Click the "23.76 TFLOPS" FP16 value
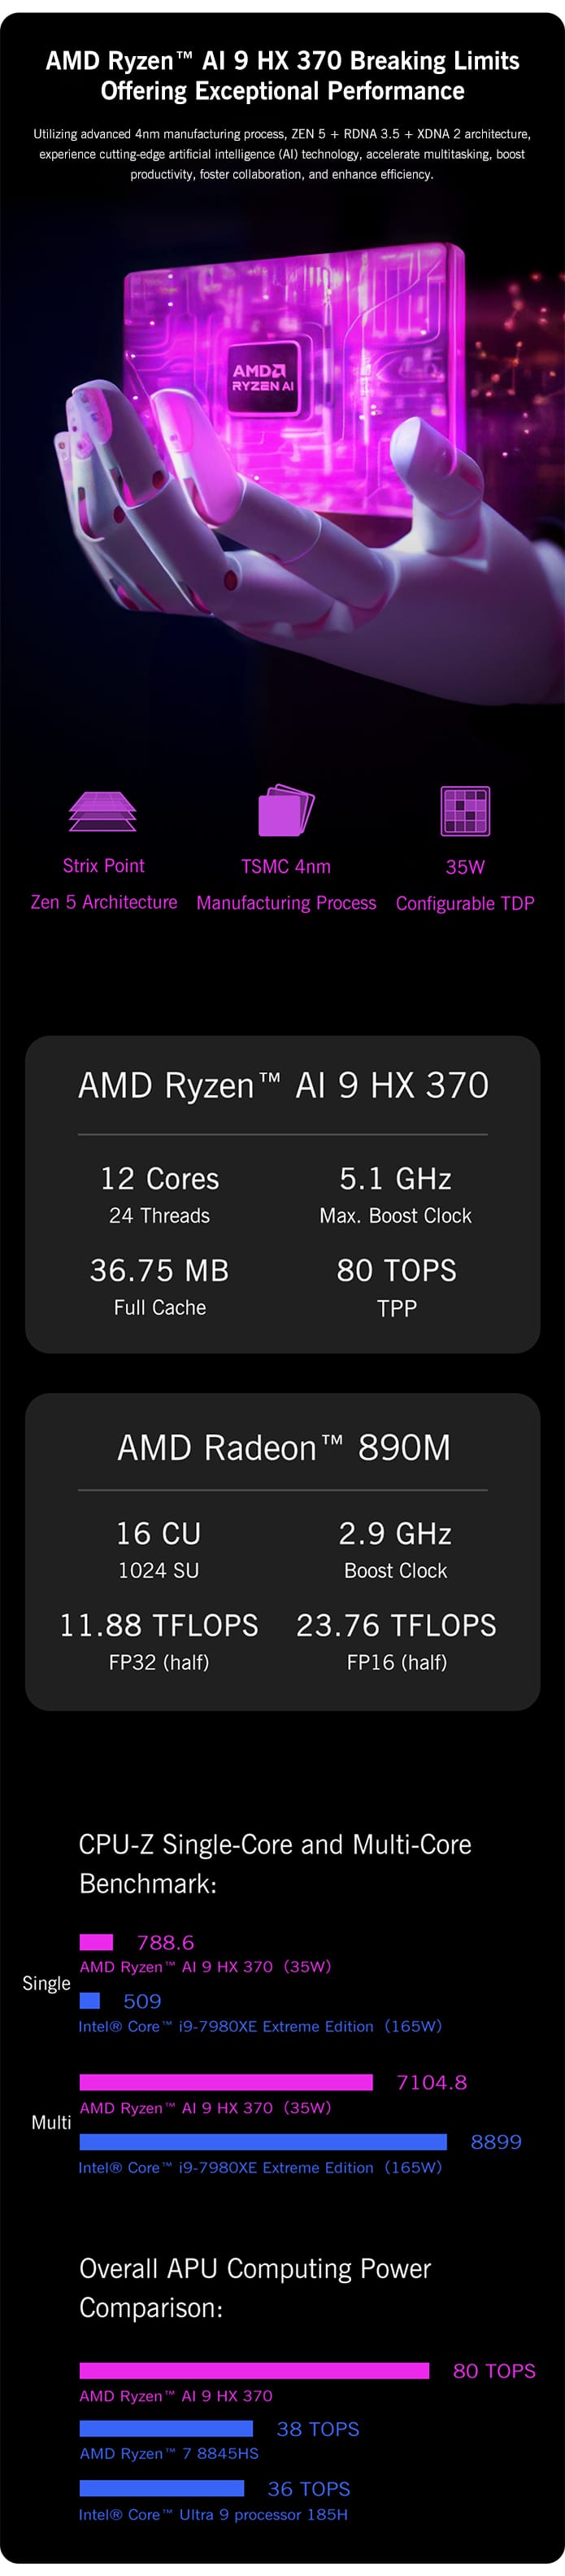The width and height of the screenshot is (565, 2576). [396, 1625]
